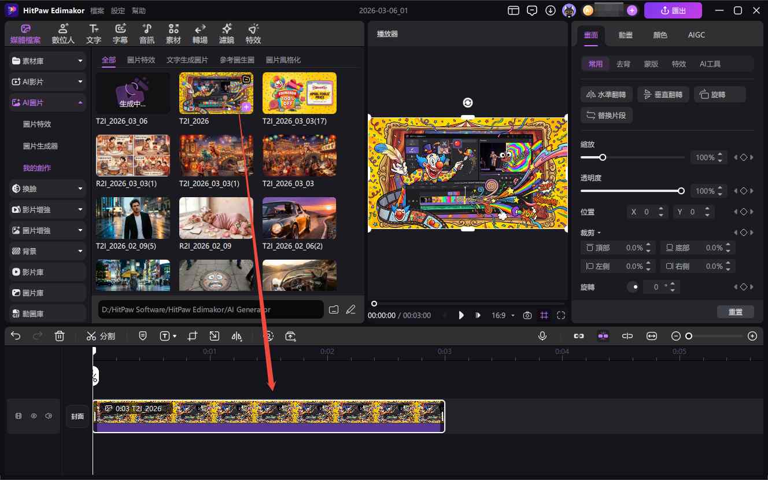Click the 透明度 opacity slider handle

pos(681,191)
